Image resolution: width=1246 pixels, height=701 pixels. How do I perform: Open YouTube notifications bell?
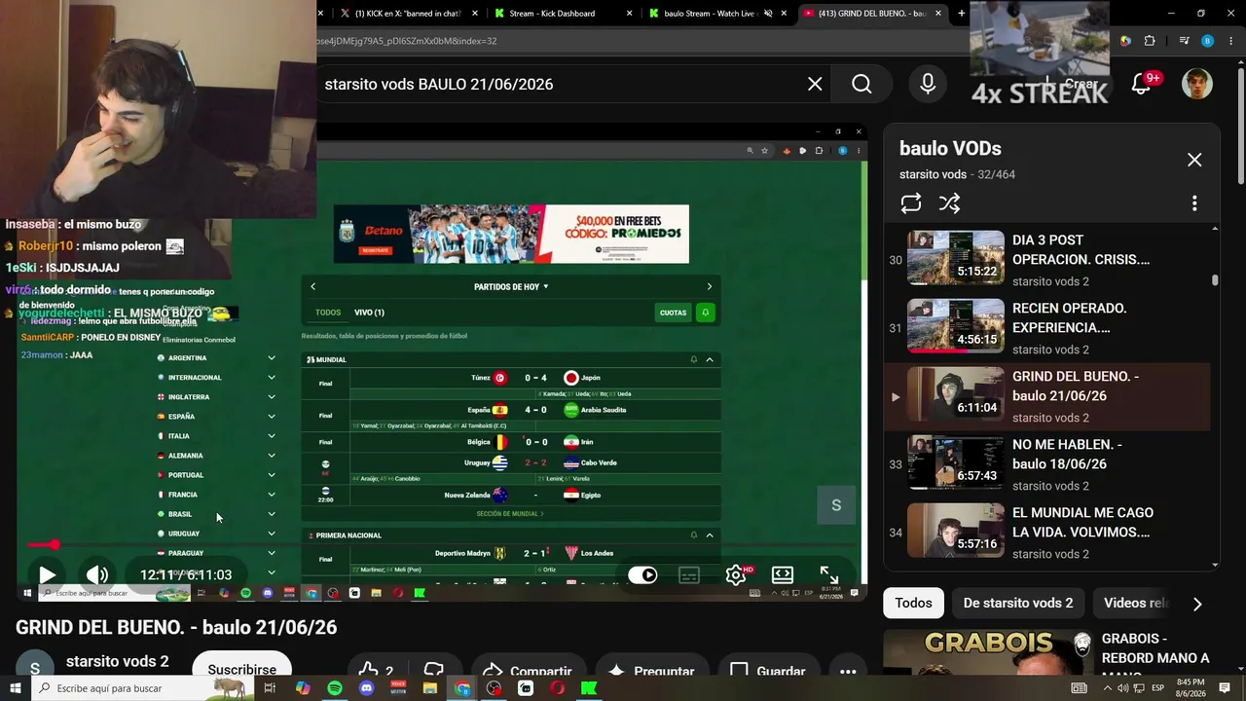coord(1142,84)
